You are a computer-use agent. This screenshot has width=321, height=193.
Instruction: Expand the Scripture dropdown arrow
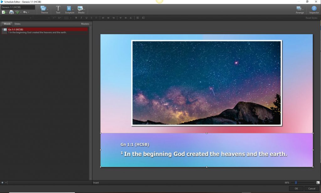(73, 9)
